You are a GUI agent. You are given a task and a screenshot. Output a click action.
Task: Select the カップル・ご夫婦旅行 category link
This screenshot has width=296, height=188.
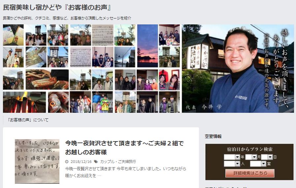118,162
